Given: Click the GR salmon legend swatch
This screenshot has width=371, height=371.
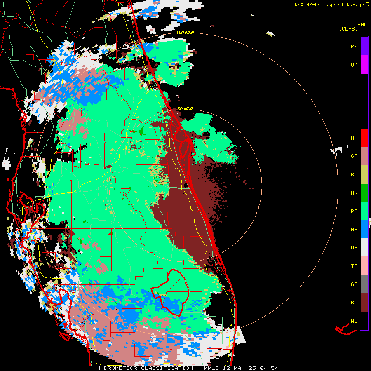Looking at the screenshot, I should 364,156.
